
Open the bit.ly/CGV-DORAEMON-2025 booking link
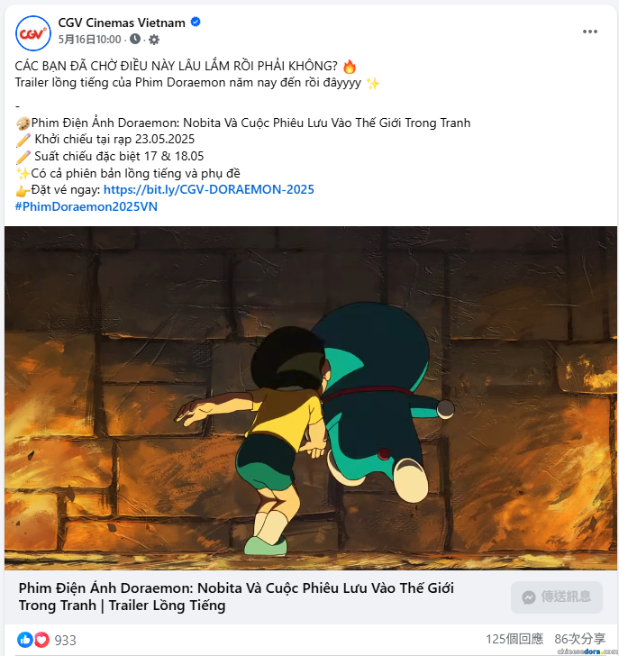[209, 189]
